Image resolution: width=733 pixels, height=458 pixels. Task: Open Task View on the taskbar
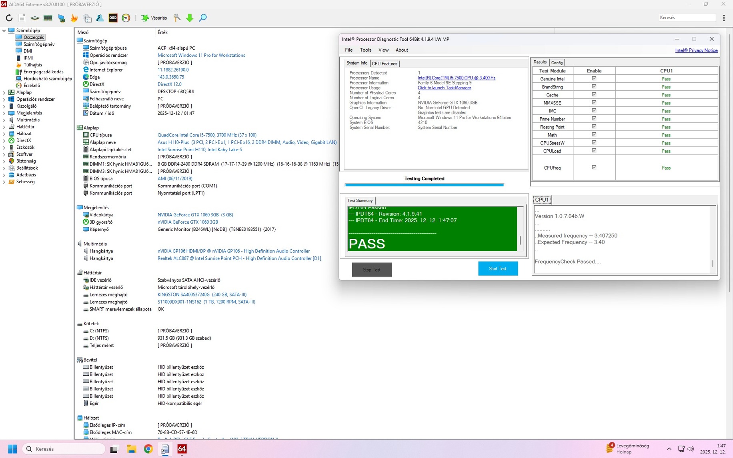click(x=114, y=449)
